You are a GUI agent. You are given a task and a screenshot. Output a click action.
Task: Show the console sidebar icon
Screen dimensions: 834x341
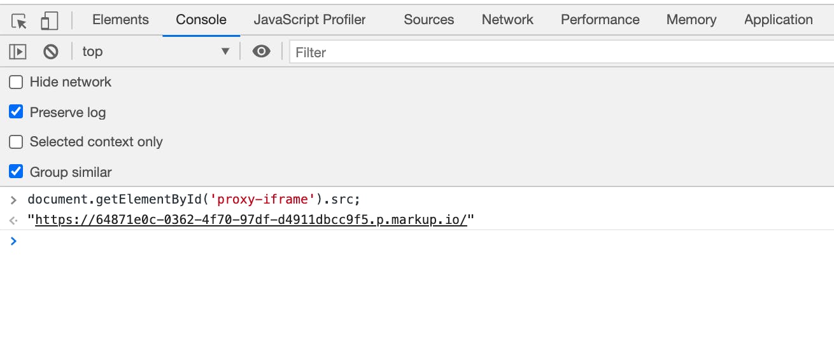tap(18, 52)
